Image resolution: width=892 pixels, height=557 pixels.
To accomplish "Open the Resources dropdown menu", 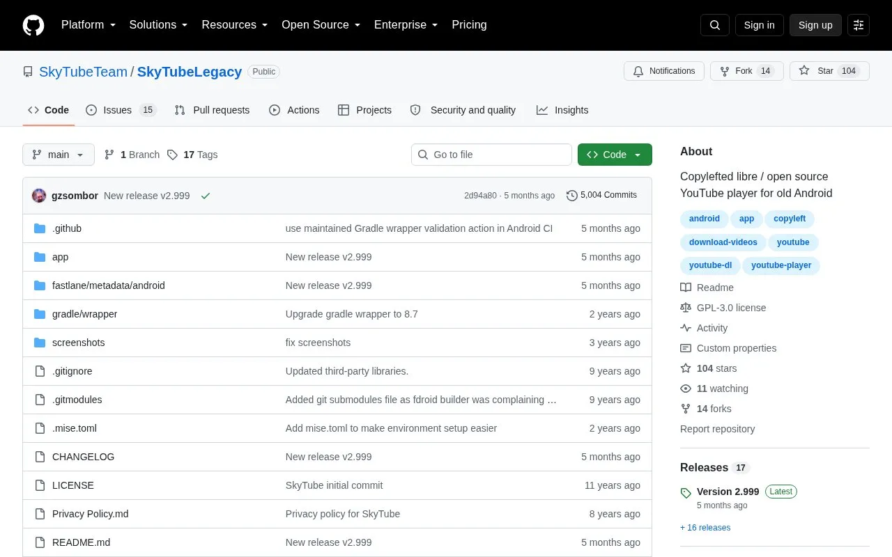I will 235,25.
